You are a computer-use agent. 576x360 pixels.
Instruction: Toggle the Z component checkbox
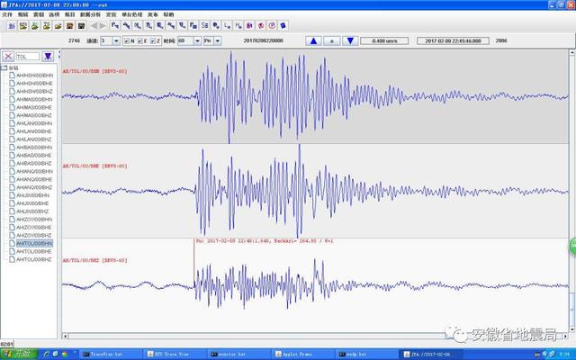[153, 41]
